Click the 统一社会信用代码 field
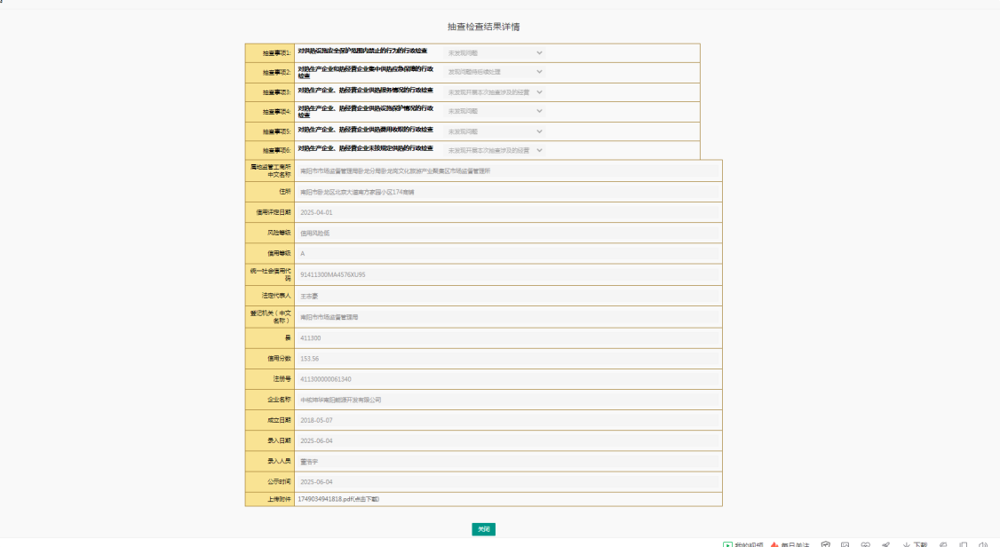This screenshot has width=1000, height=547. tap(508, 274)
